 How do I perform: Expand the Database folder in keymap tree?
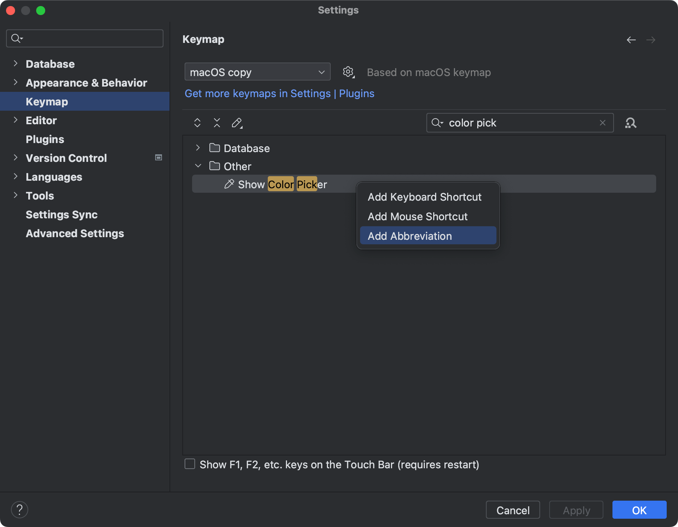[x=198, y=148]
